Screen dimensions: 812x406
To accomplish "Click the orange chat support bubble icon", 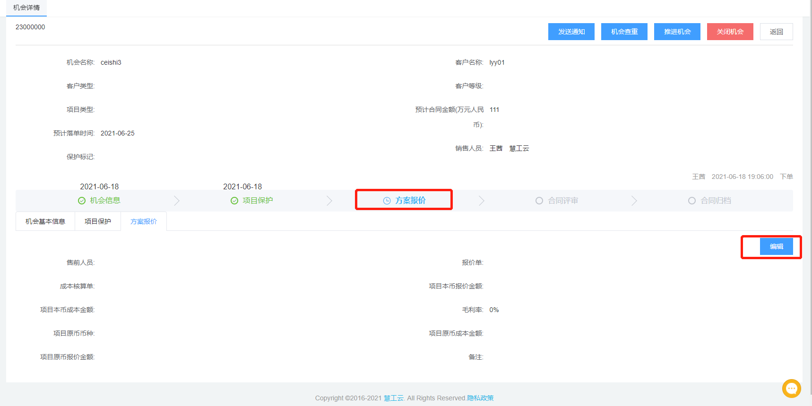I will pos(791,389).
